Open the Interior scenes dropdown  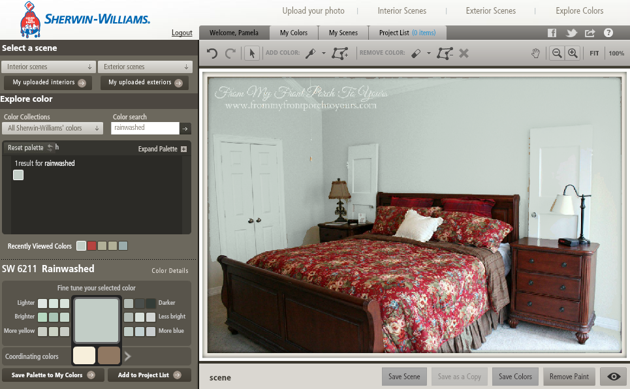point(48,67)
